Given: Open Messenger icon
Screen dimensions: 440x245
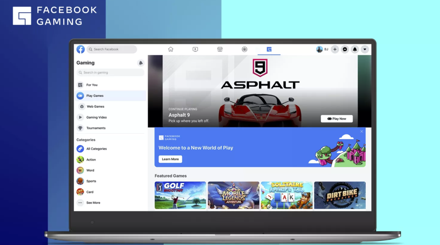Looking at the screenshot, I should [345, 49].
